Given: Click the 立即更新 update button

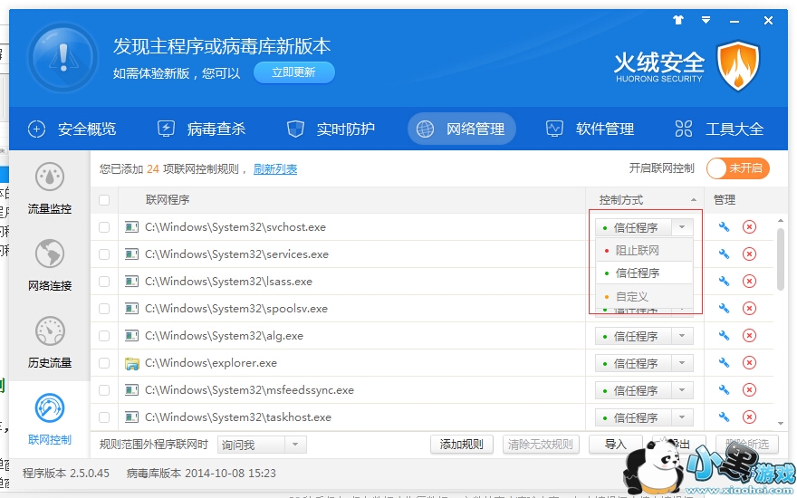Looking at the screenshot, I should tap(293, 72).
